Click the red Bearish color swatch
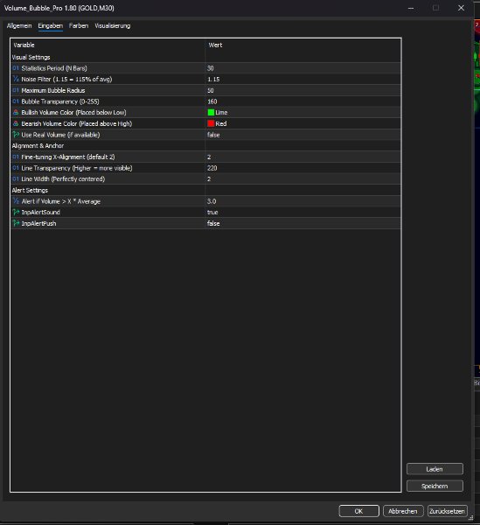 coord(211,123)
